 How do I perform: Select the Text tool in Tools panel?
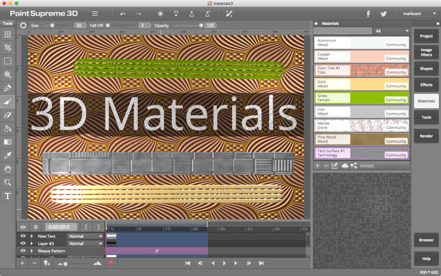click(x=8, y=196)
